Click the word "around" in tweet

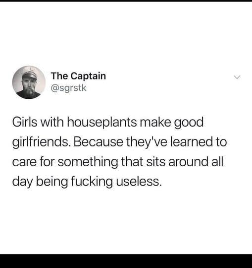pos(189,162)
